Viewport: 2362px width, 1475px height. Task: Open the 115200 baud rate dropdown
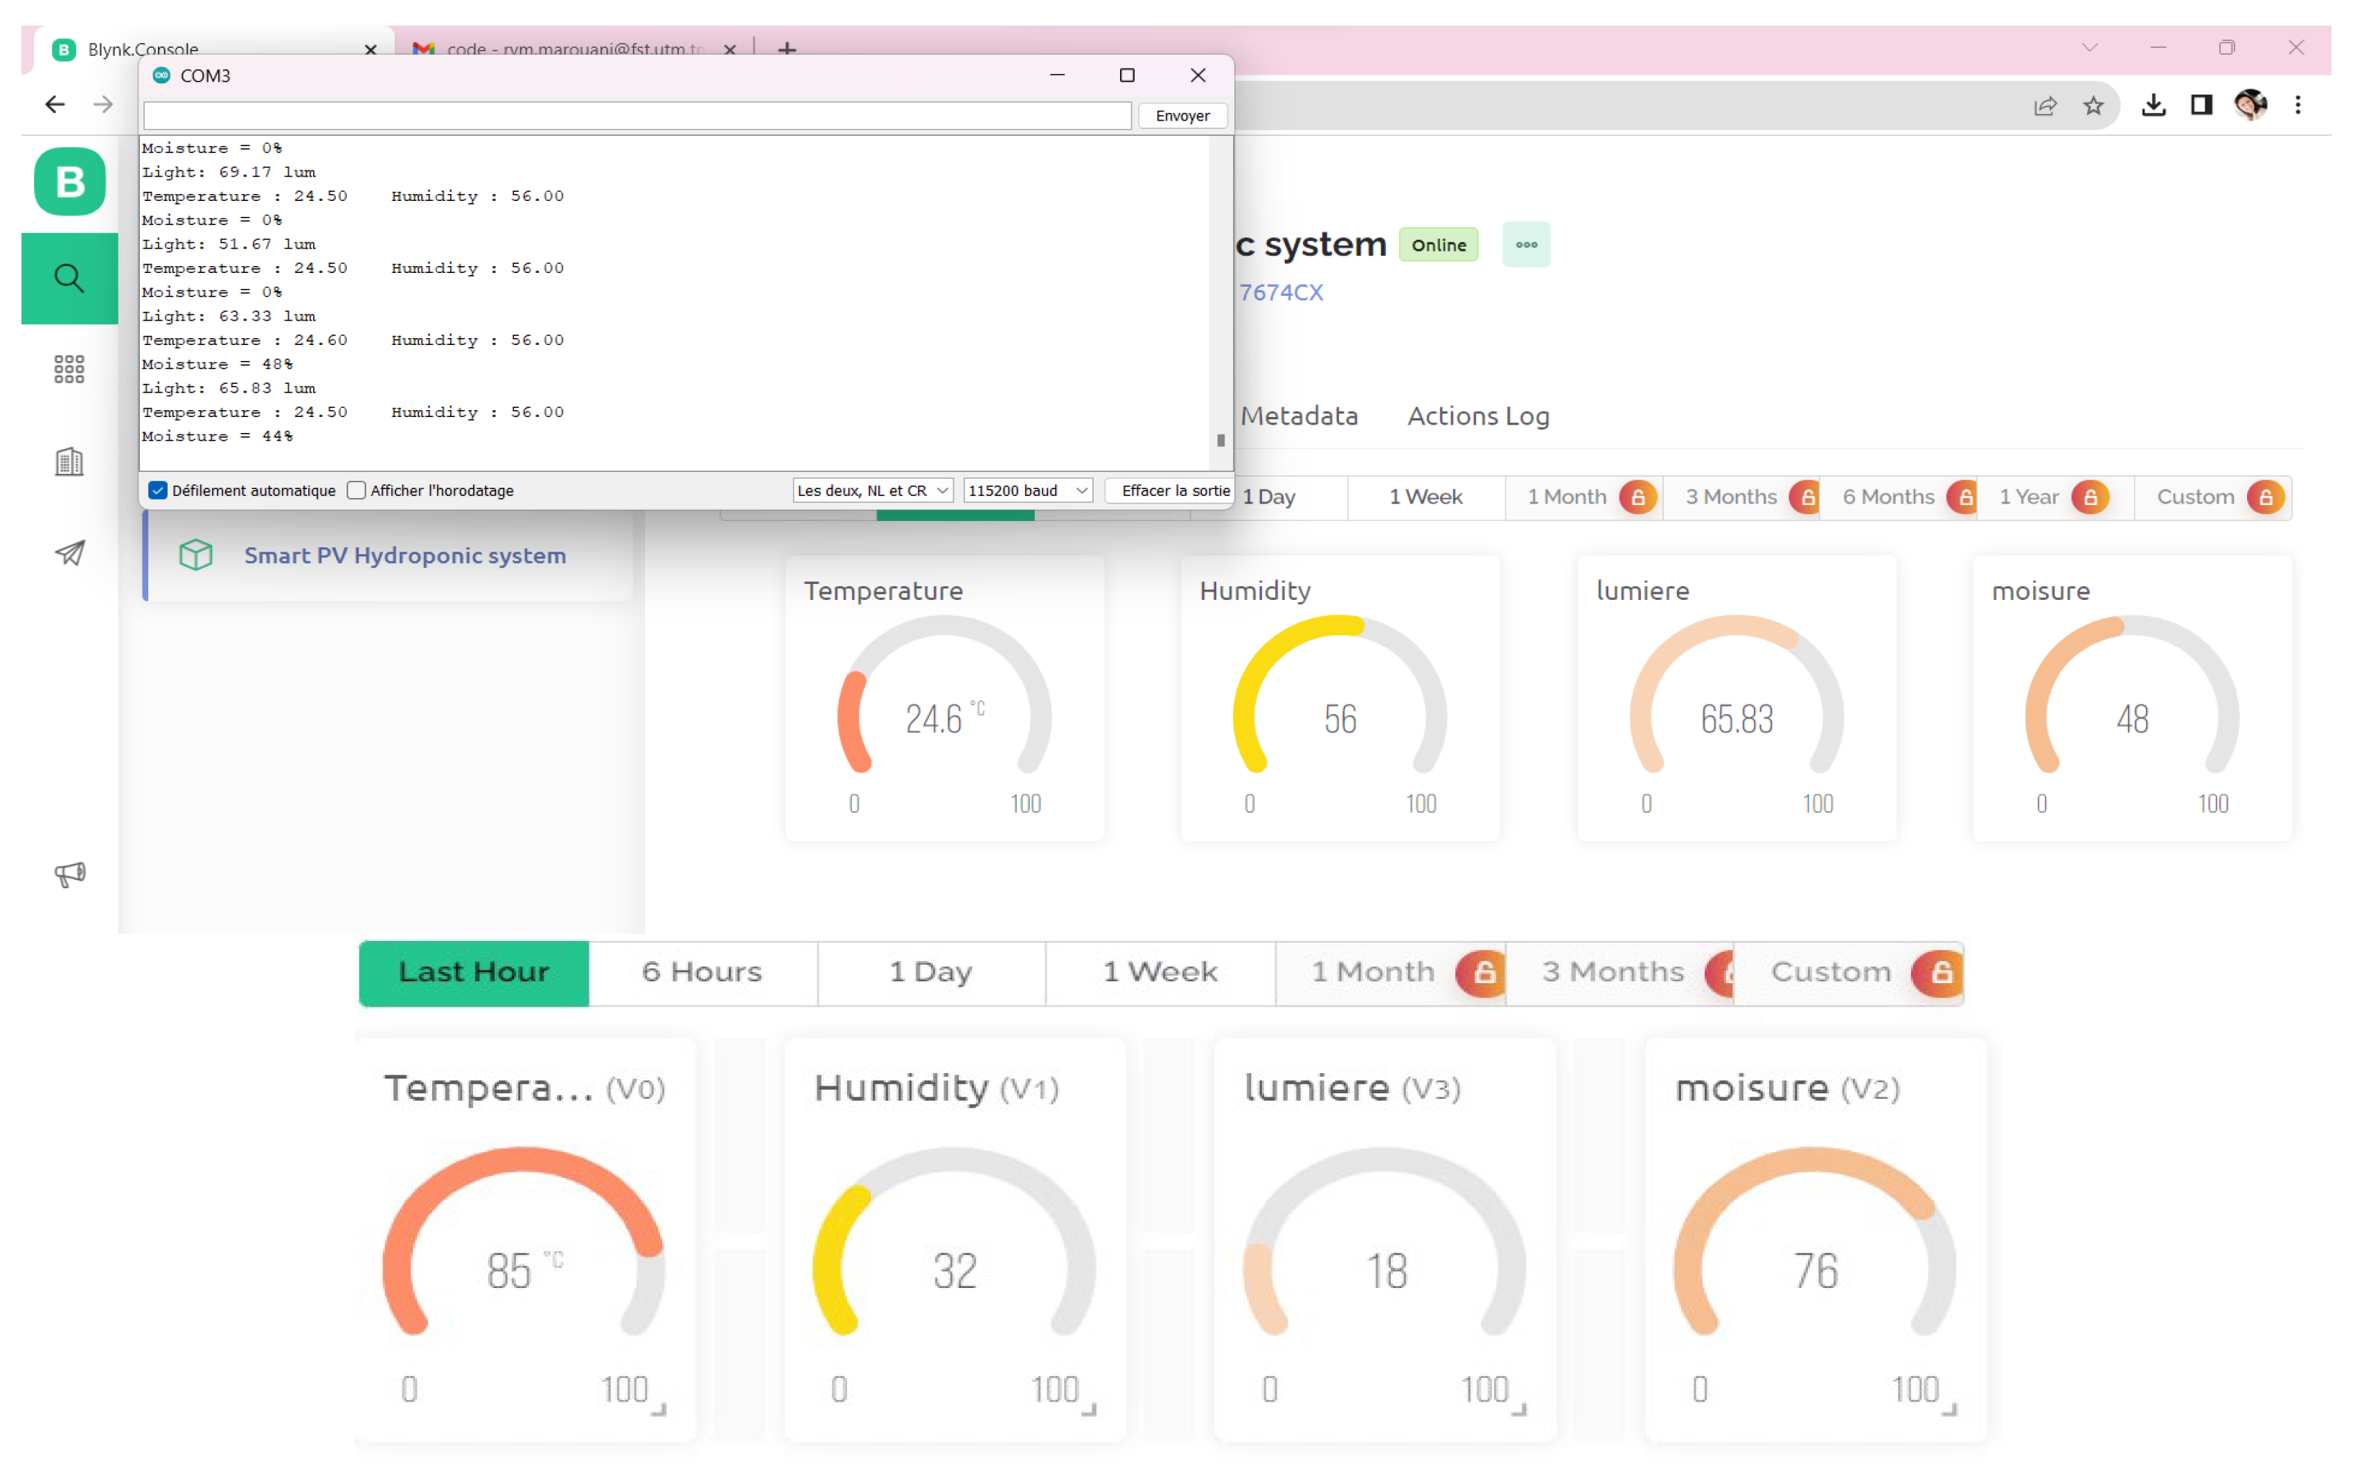pos(1028,491)
